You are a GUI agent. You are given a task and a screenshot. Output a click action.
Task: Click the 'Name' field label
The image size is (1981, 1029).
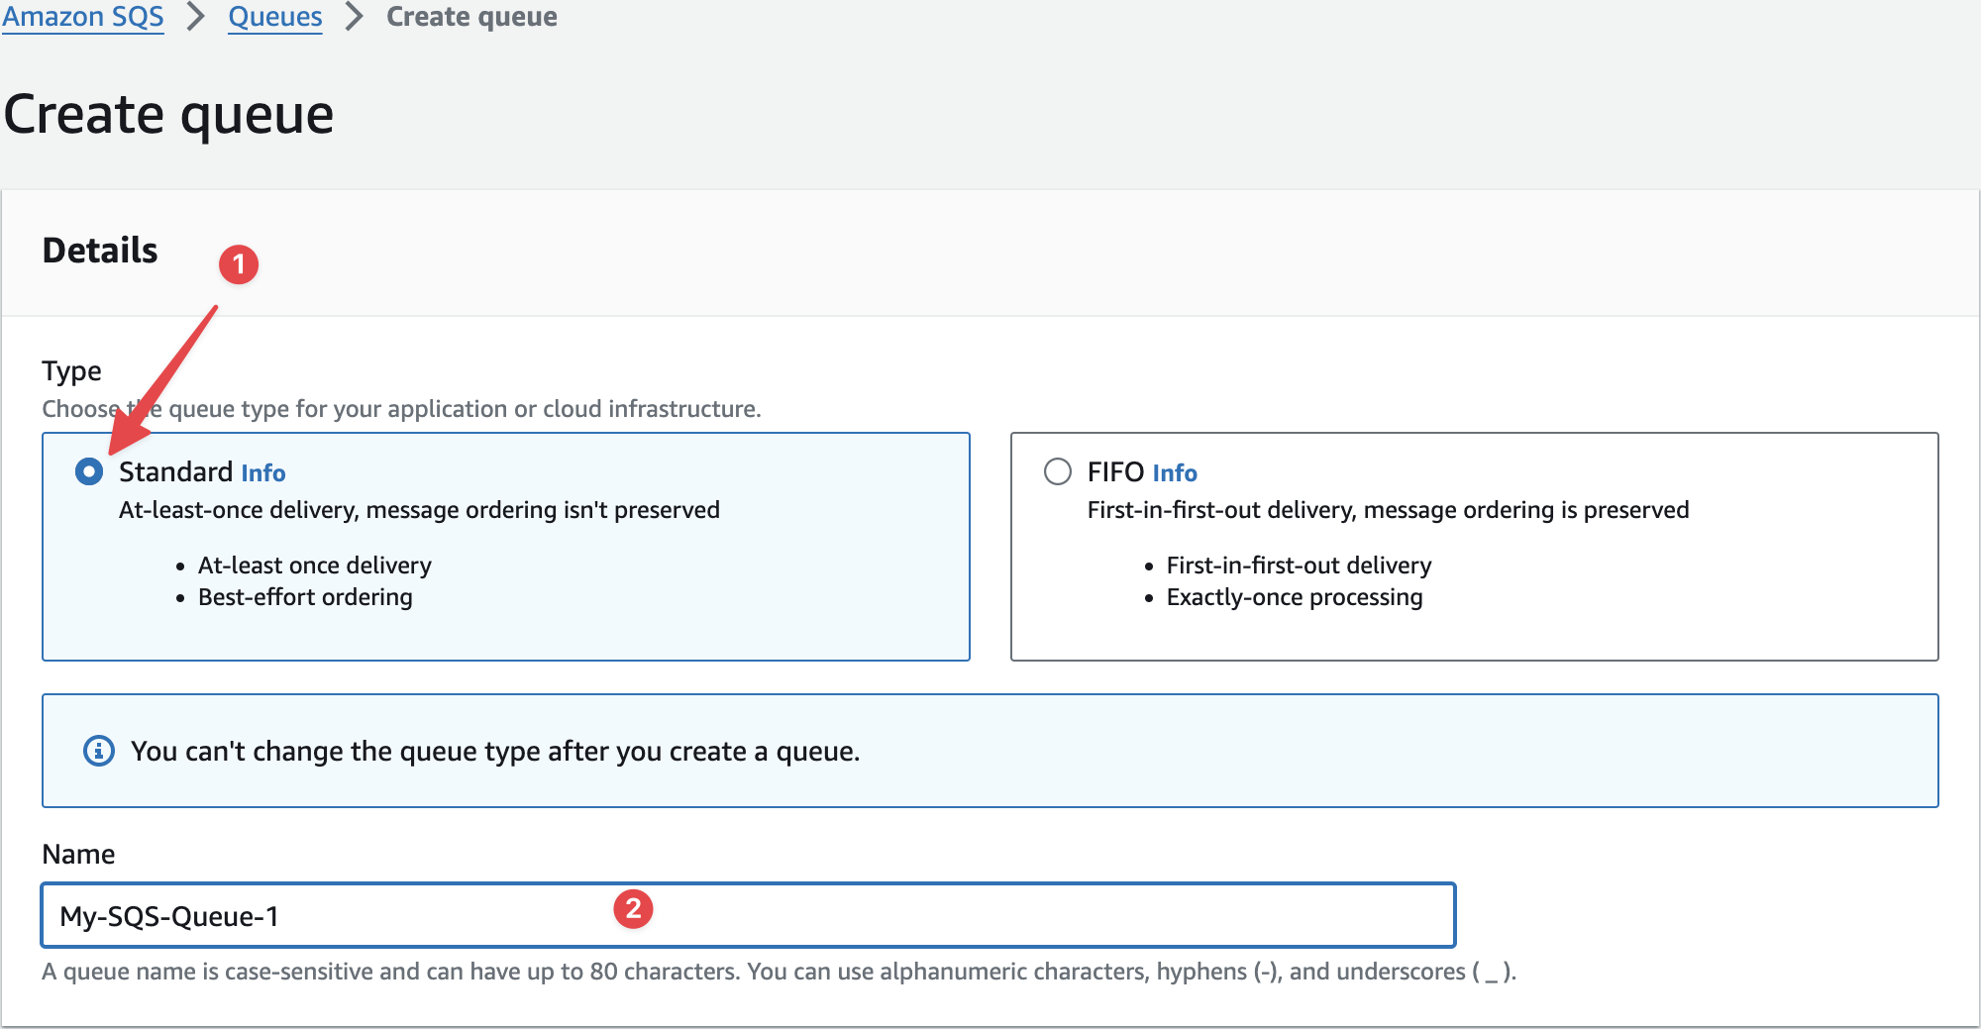(x=78, y=854)
